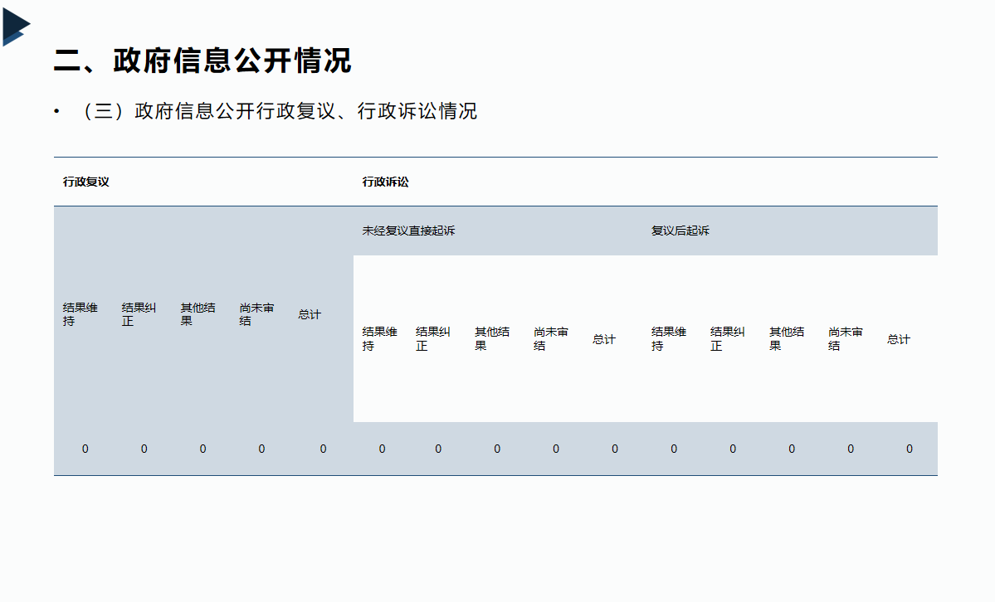Click 其他结果 under 未经复议直接起诉
This screenshot has width=995, height=602.
492,339
